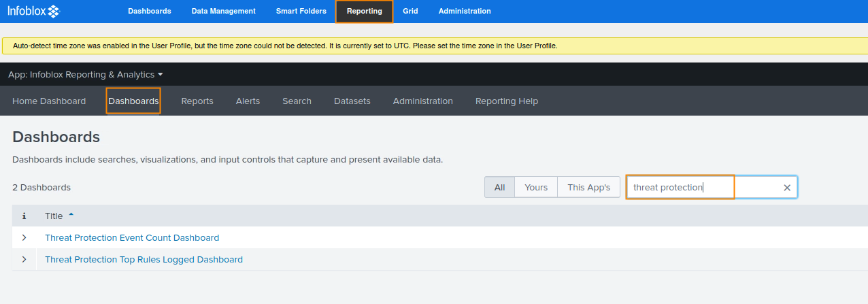Filter dashboards by This App's
868x304 pixels.
click(x=589, y=187)
